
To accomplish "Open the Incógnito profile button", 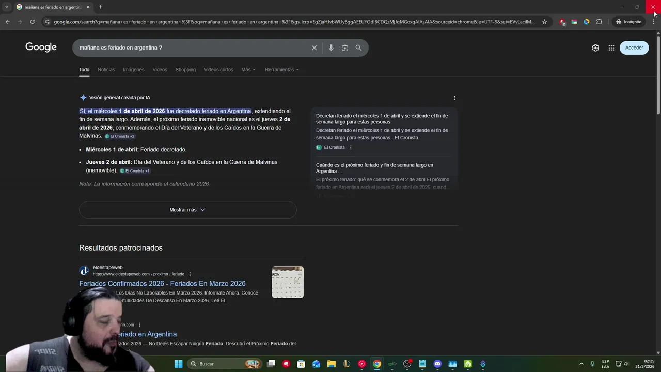I will 628,22.
